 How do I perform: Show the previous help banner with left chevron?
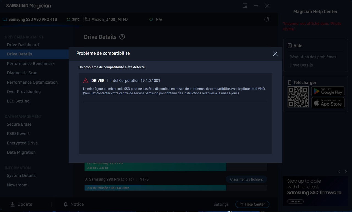tap(340, 171)
